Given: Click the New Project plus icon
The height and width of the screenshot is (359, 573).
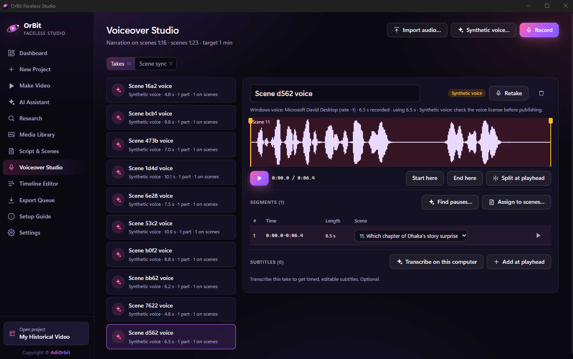Looking at the screenshot, I should 11,69.
